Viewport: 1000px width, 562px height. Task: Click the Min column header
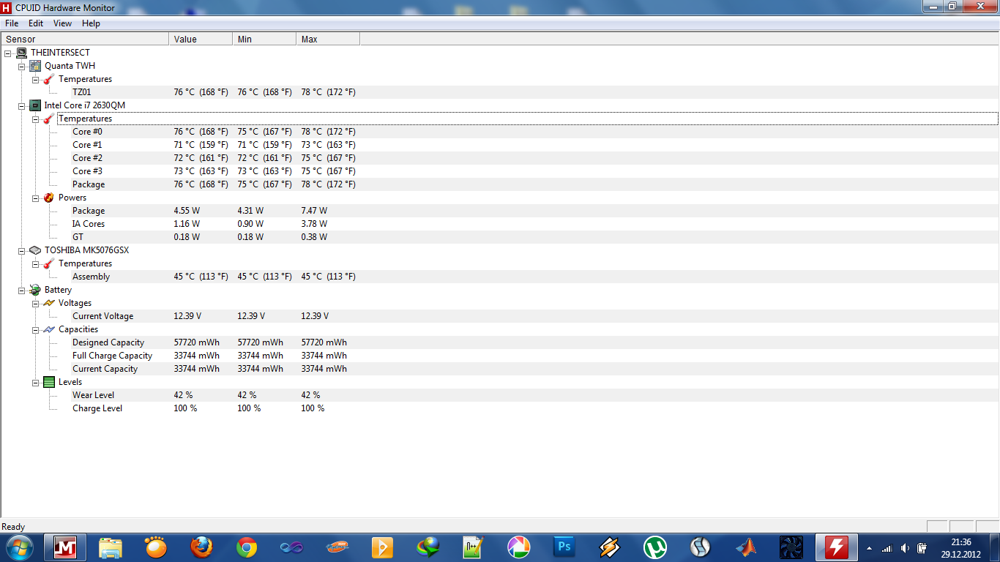[x=264, y=40]
